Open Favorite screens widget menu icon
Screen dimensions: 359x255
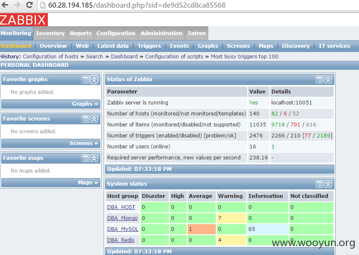click(x=86, y=119)
